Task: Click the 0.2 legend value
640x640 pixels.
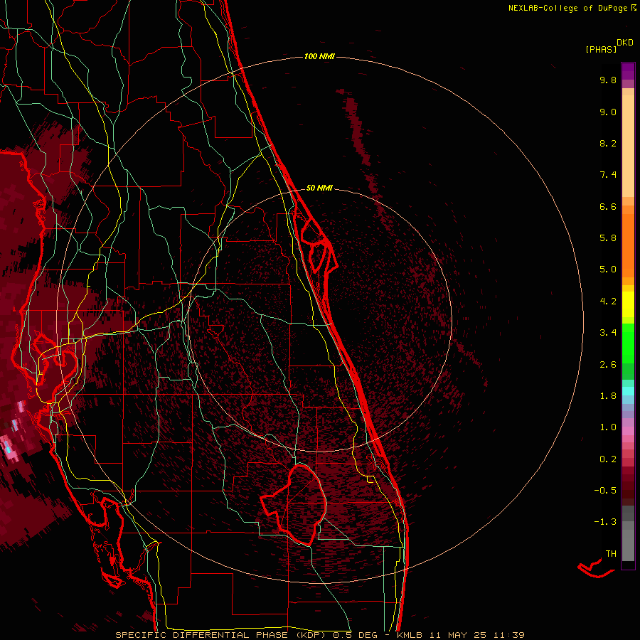Action: [x=608, y=459]
